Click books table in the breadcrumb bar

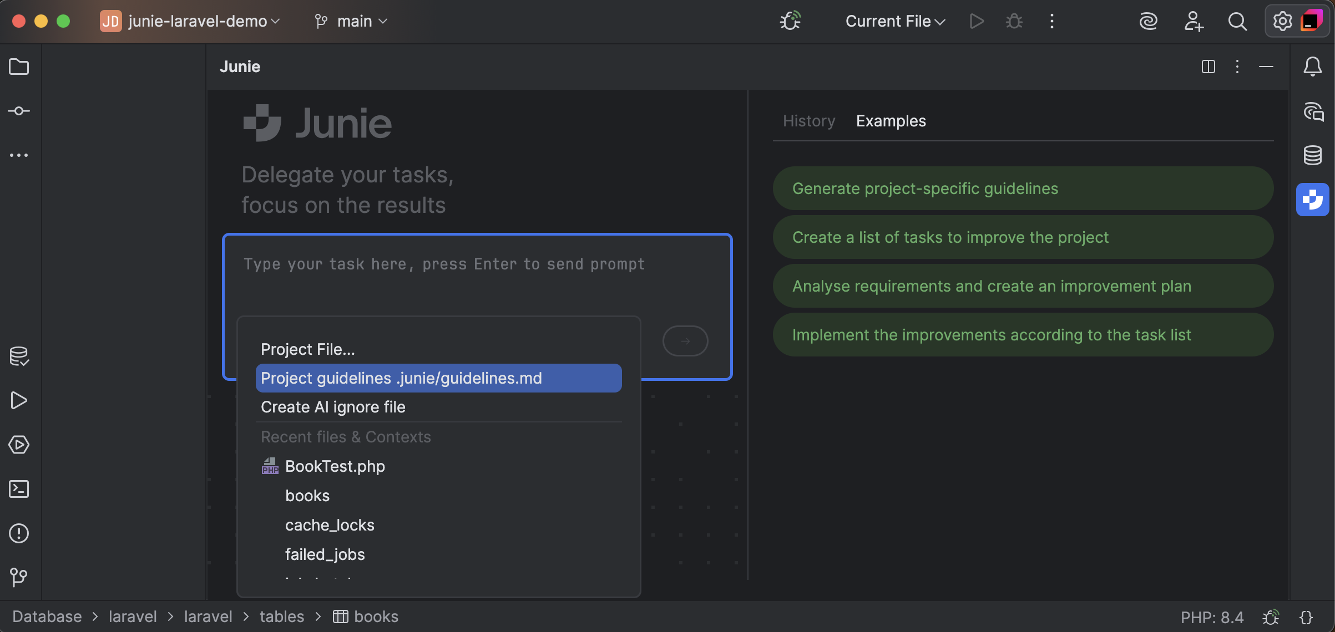tap(366, 616)
